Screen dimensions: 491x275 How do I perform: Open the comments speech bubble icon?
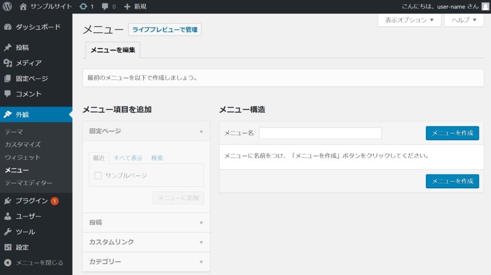point(105,7)
